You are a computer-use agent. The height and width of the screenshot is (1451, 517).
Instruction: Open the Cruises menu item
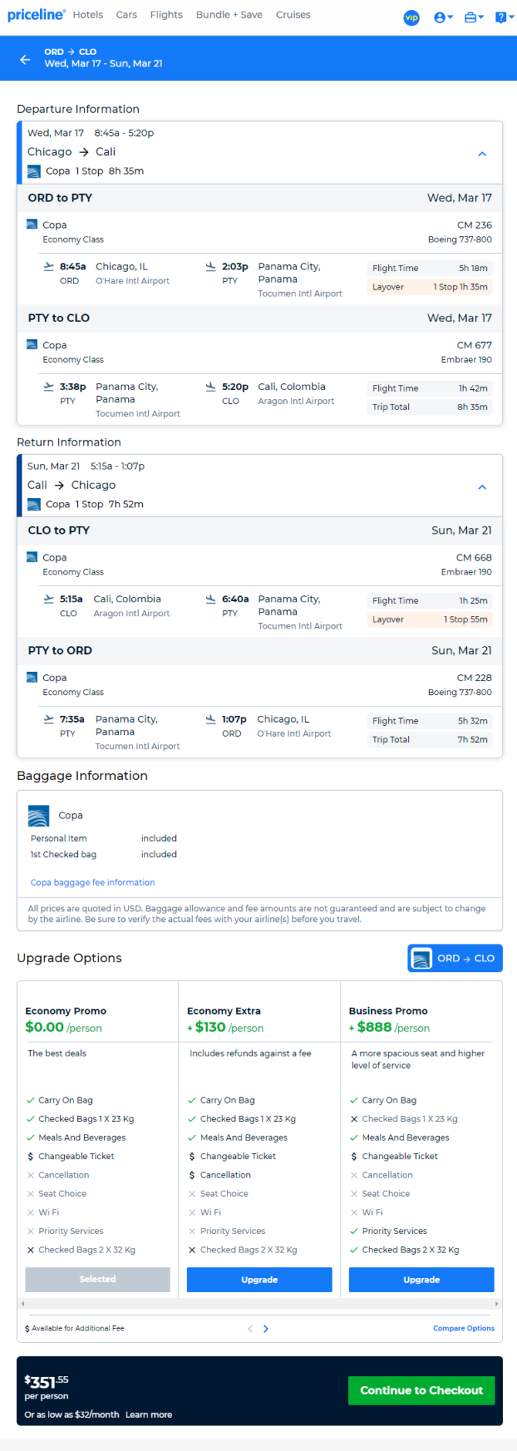coord(293,15)
